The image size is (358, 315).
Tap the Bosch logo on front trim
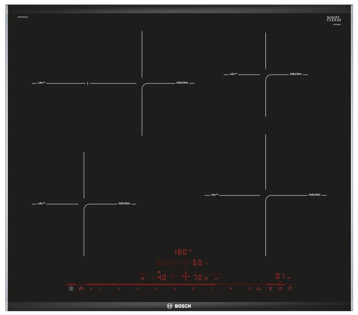179,306
